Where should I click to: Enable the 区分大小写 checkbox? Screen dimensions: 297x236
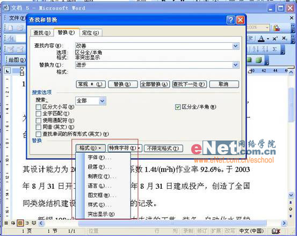pyautogui.click(x=39, y=107)
